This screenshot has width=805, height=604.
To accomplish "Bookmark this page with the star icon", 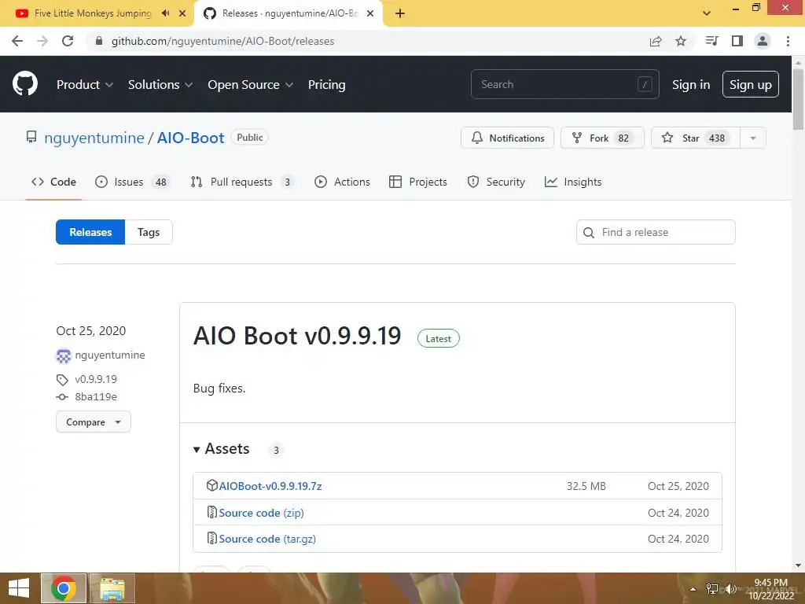I will point(681,41).
